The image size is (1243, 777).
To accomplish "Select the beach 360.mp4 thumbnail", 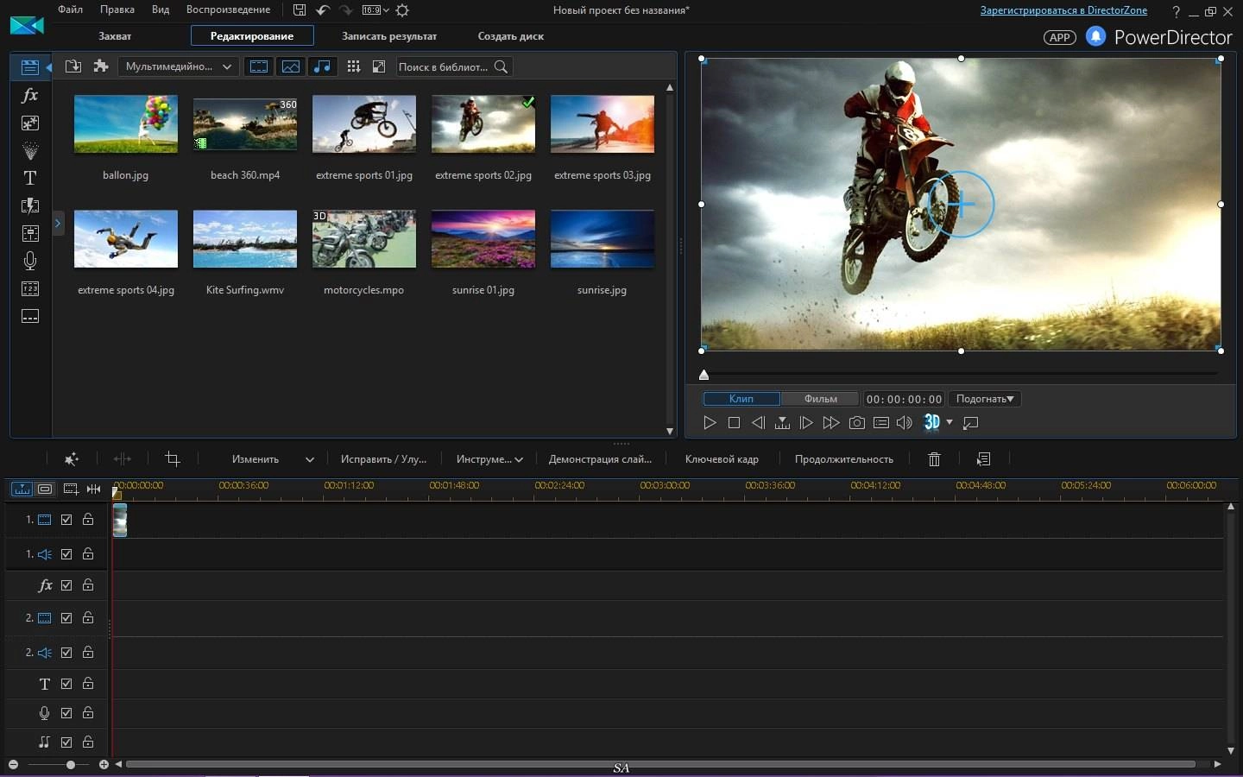I will (x=245, y=124).
